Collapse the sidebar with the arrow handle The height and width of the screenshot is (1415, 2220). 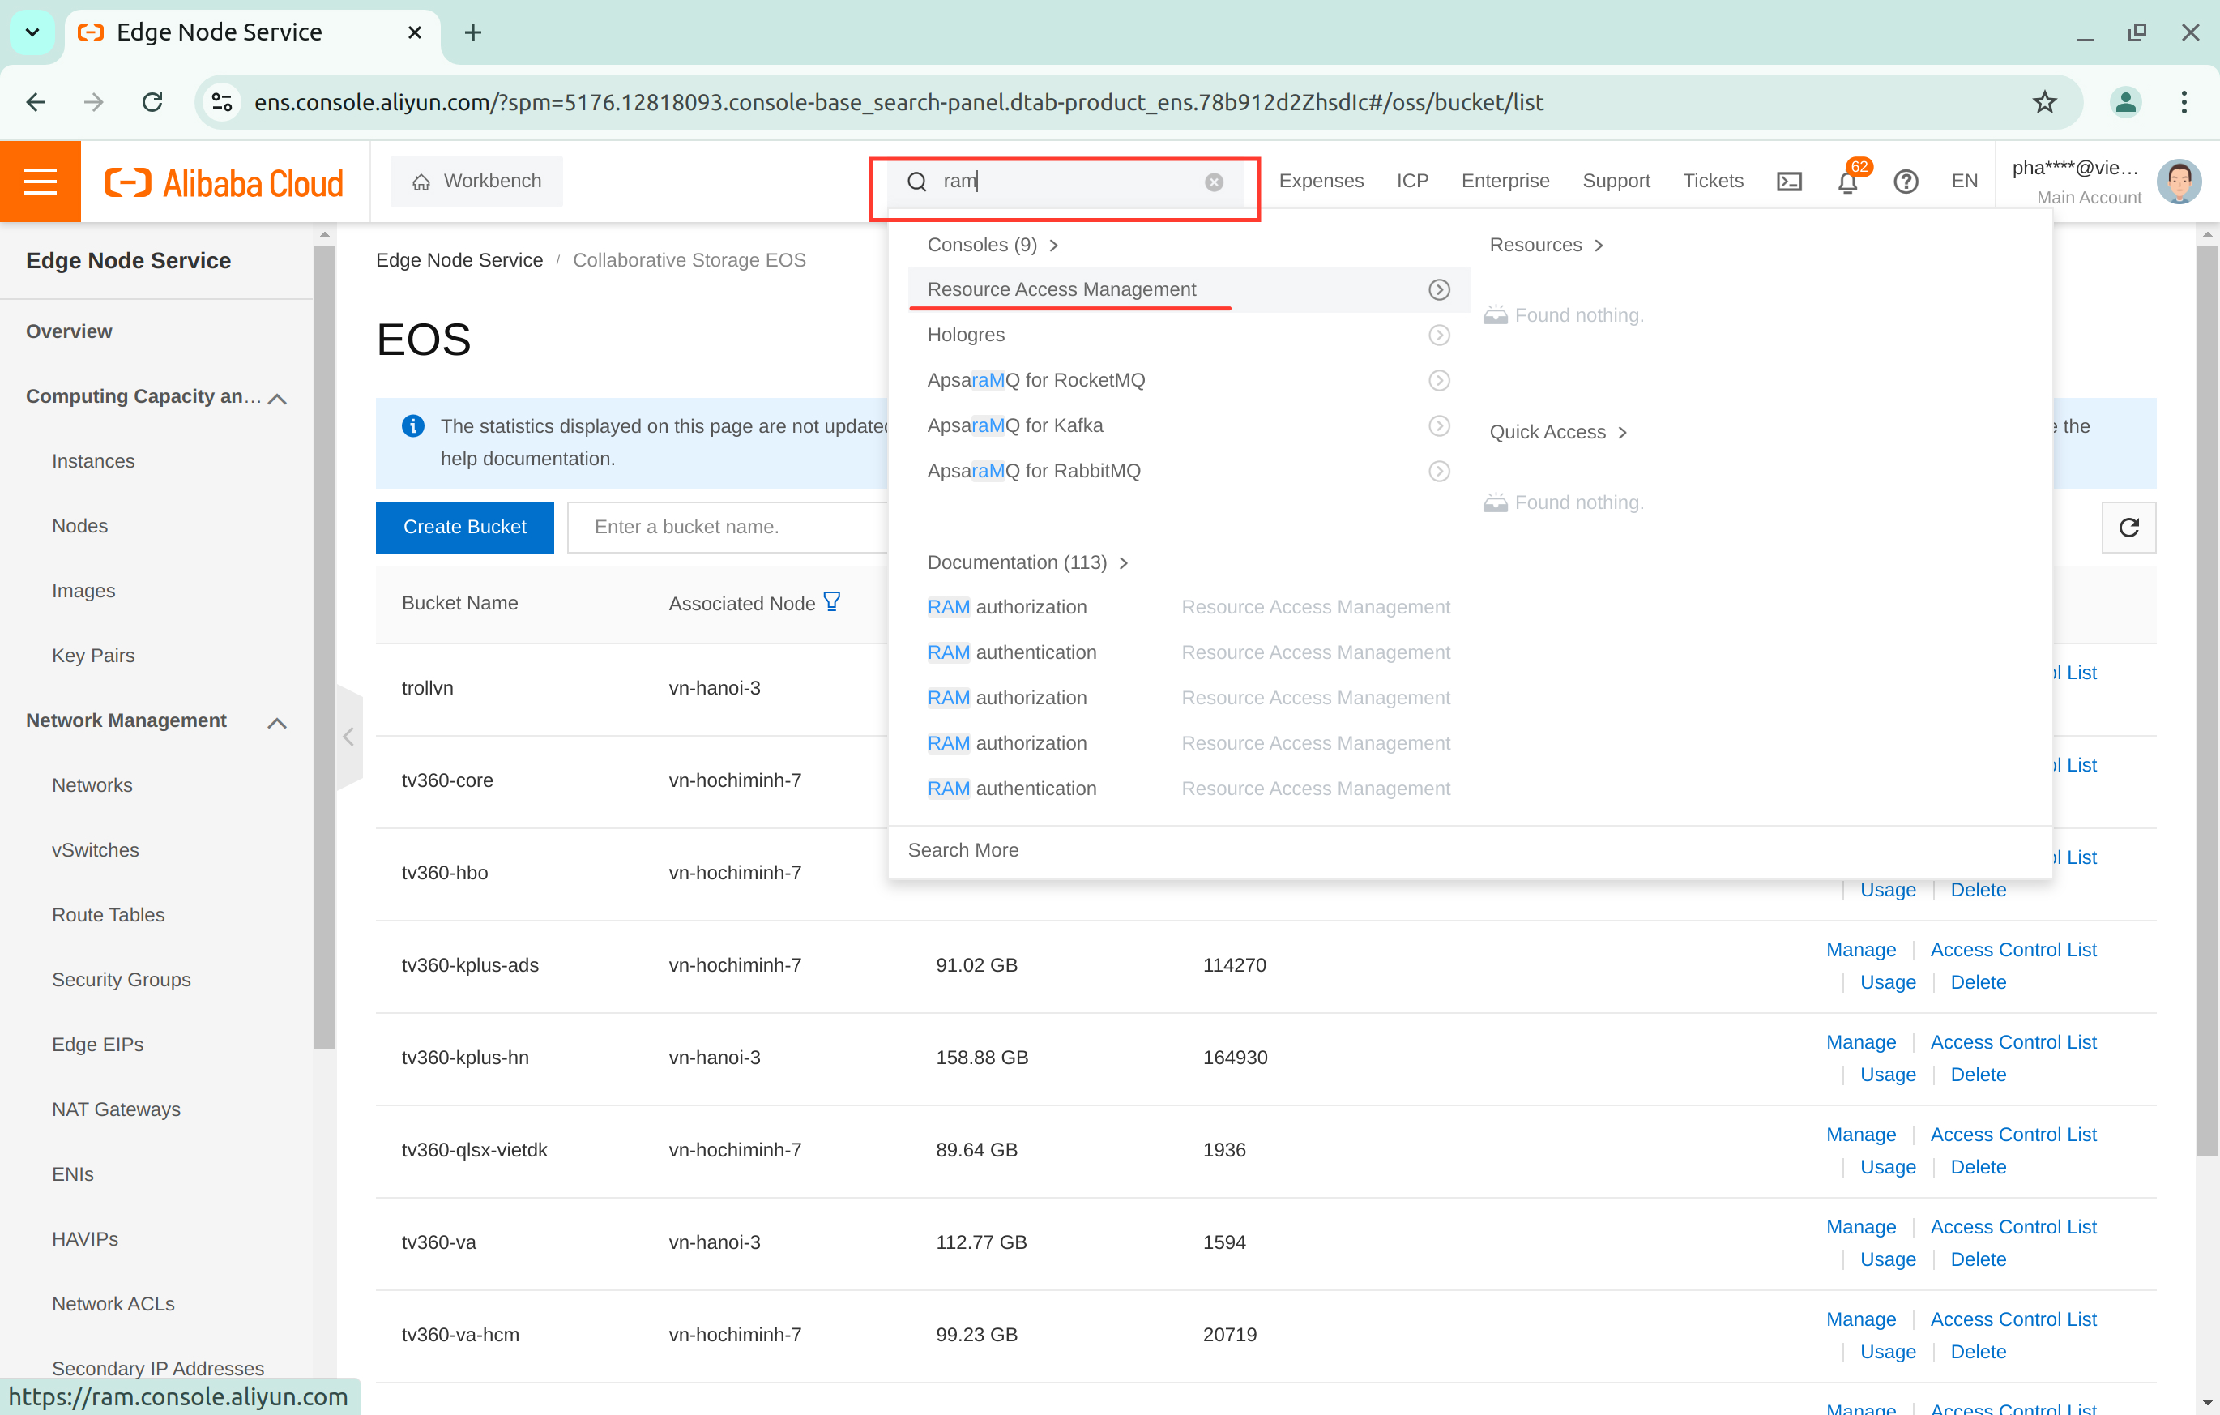(x=348, y=736)
